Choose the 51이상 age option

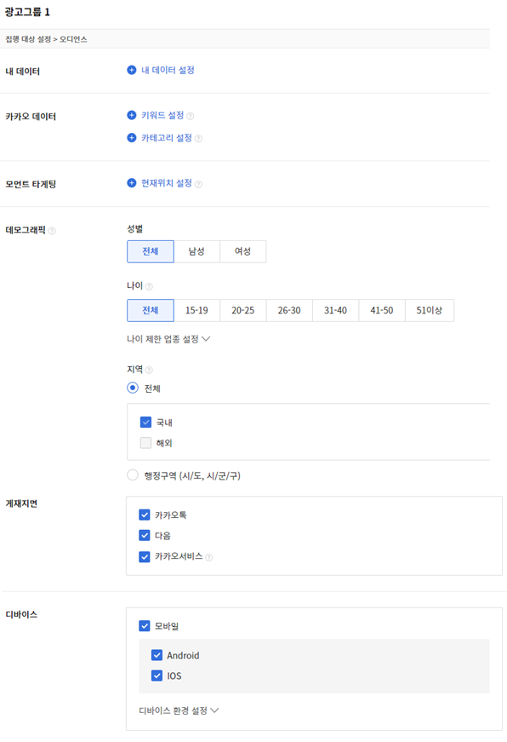(429, 310)
